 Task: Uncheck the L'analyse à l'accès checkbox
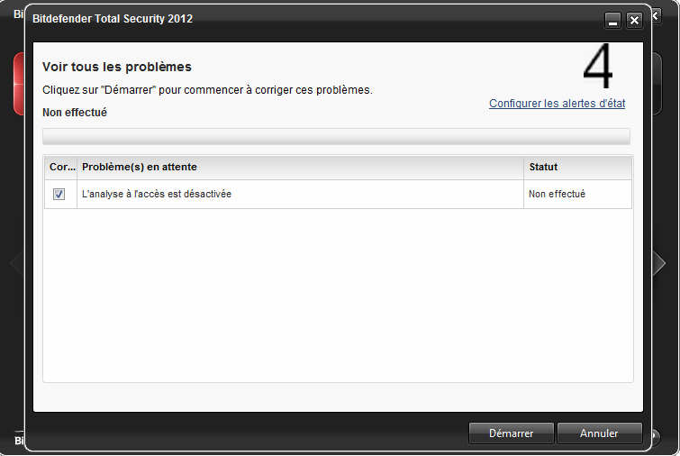pyautogui.click(x=59, y=194)
